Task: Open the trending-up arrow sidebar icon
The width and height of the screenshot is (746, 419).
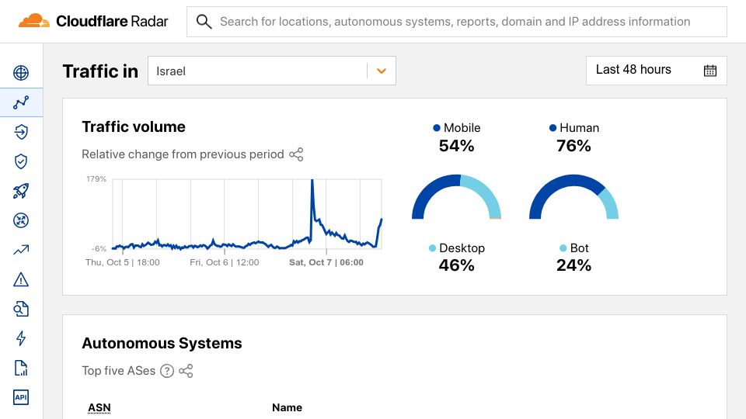Action: click(21, 250)
